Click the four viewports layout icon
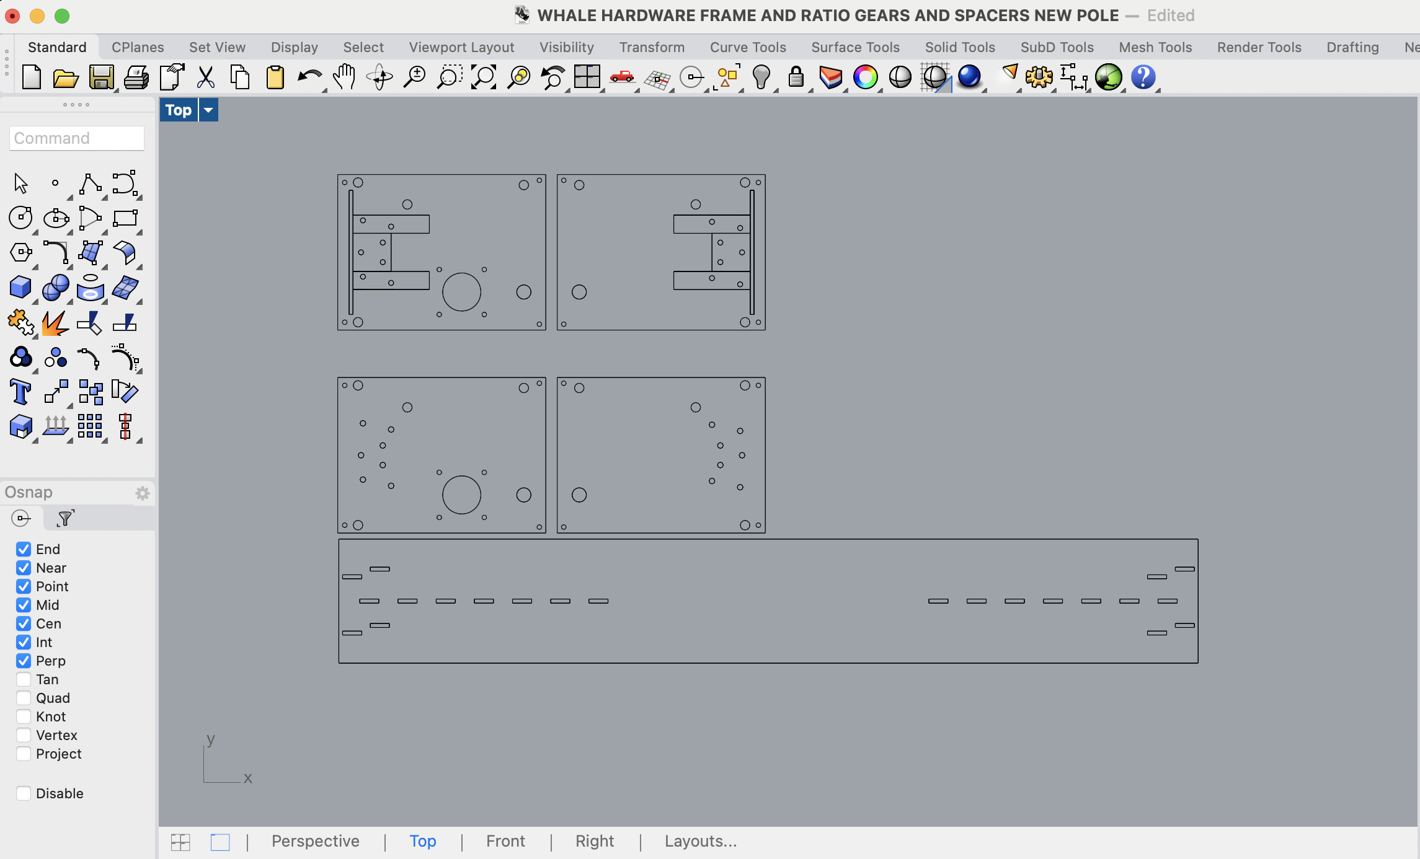 click(x=587, y=77)
